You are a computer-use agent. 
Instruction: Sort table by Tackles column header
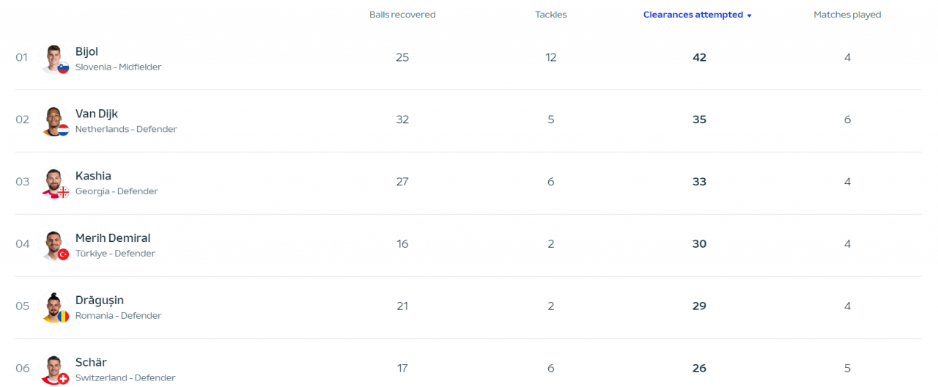tap(551, 15)
